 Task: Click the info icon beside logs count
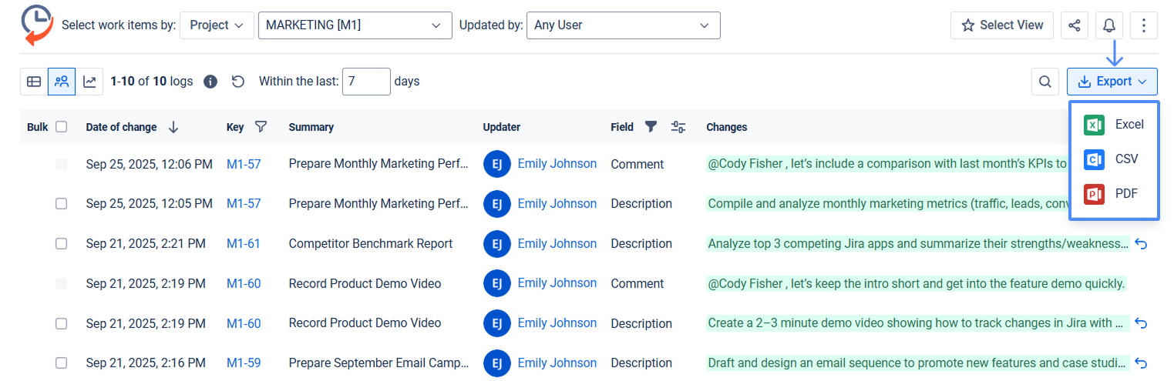210,82
